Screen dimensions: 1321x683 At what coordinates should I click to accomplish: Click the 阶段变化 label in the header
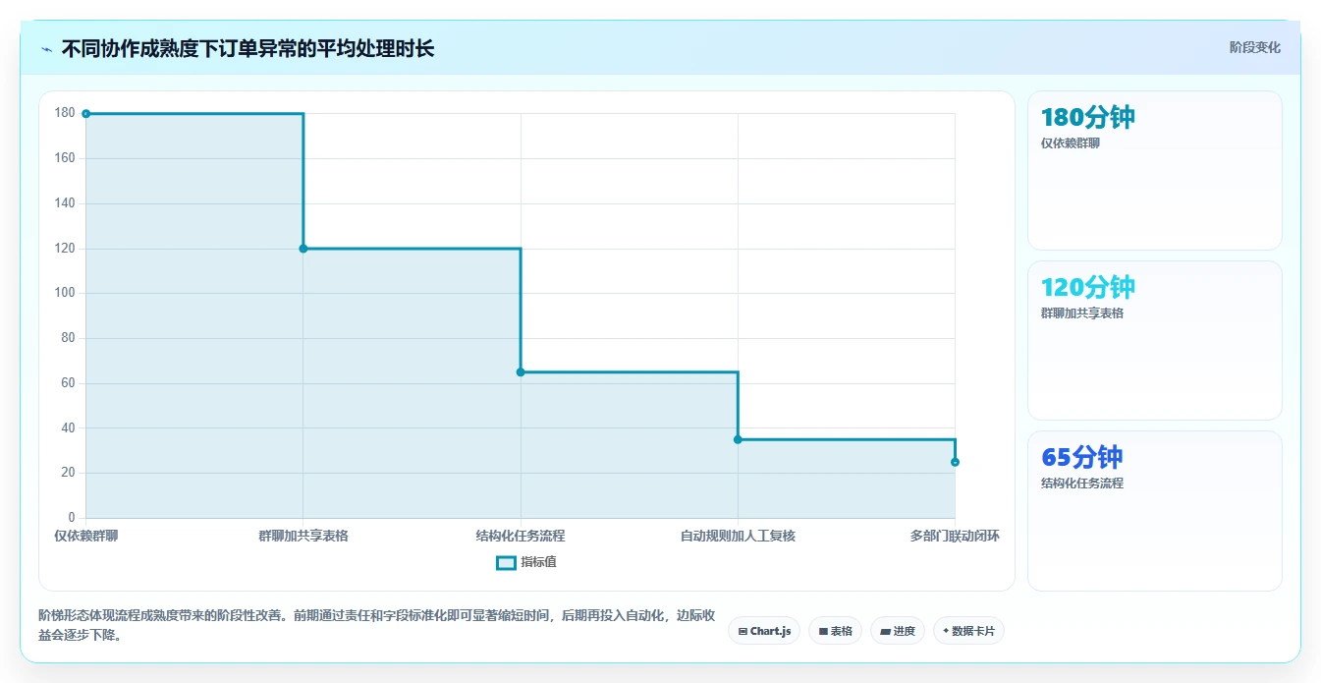tap(1254, 47)
